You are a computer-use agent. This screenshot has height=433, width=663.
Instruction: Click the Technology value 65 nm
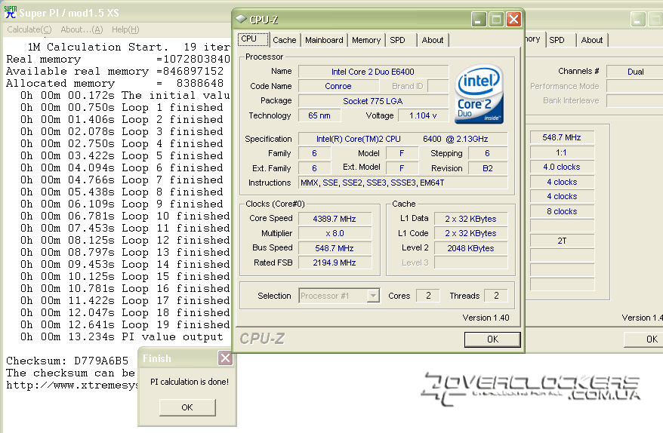click(x=319, y=115)
